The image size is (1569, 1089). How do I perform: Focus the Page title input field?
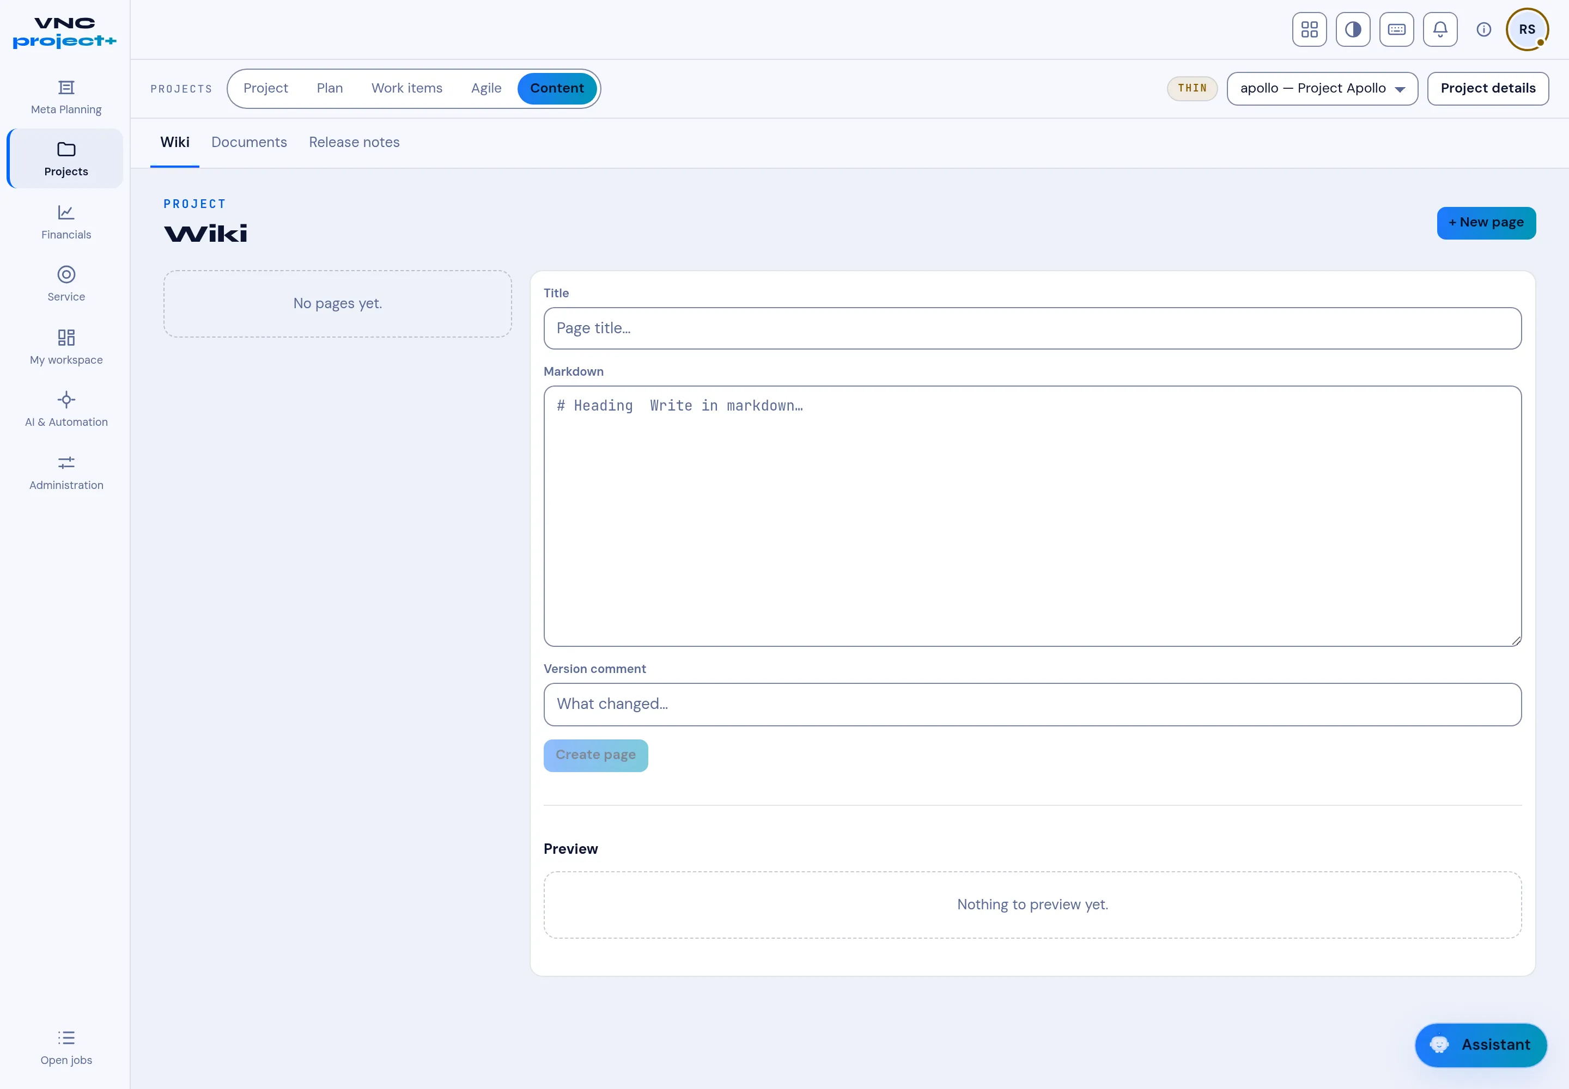(x=1032, y=328)
